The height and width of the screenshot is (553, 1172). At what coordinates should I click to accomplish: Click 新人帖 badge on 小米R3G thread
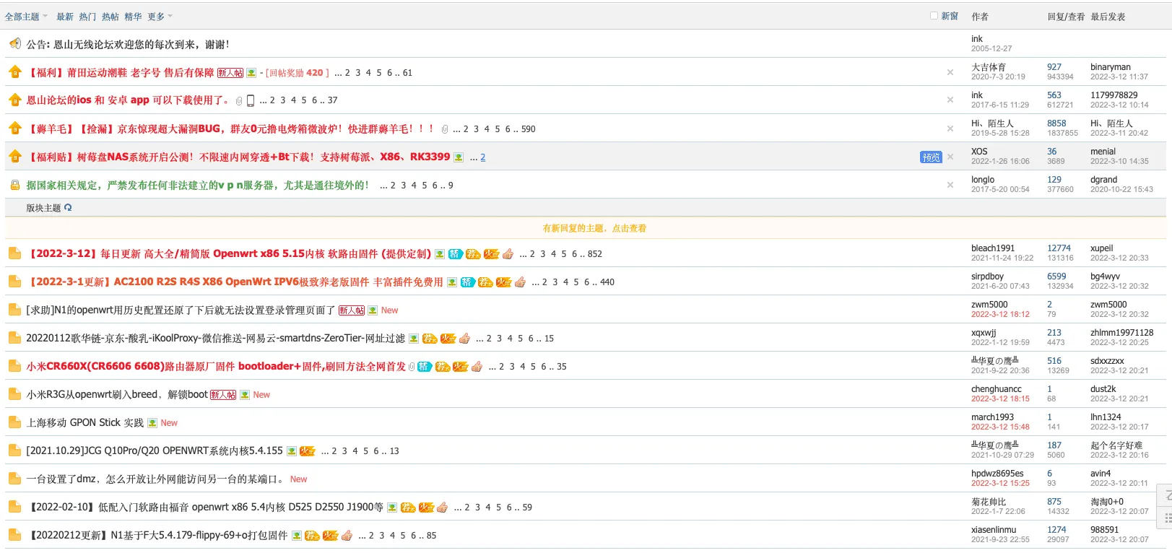(223, 395)
